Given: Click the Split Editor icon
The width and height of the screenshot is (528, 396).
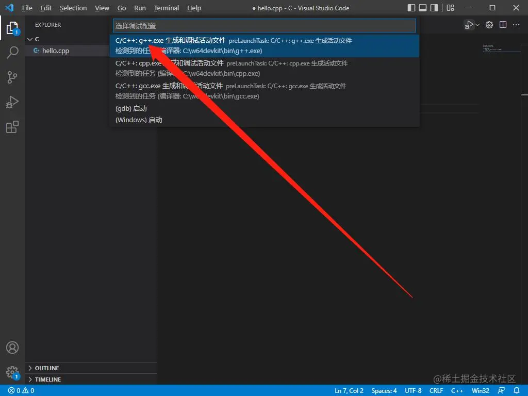Looking at the screenshot, I should pos(503,24).
